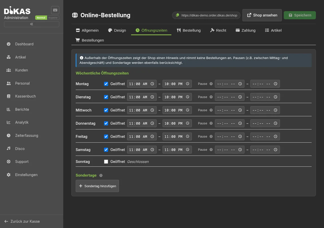Click the Disco music note icon
This screenshot has width=324, height=228.
click(x=9, y=149)
